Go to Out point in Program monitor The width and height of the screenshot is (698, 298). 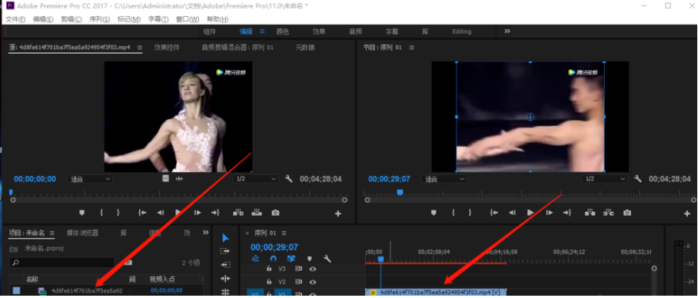pos(567,213)
